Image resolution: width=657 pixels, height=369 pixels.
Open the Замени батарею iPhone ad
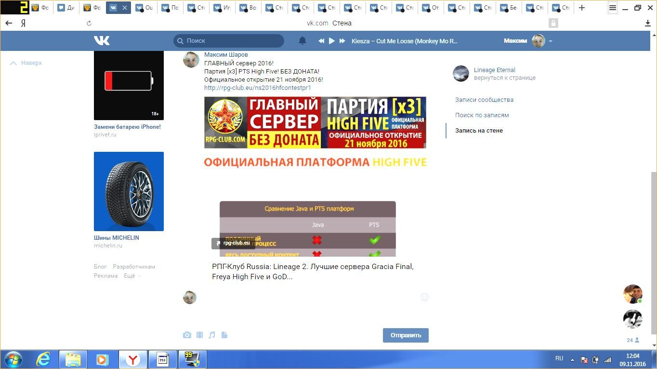(x=127, y=127)
